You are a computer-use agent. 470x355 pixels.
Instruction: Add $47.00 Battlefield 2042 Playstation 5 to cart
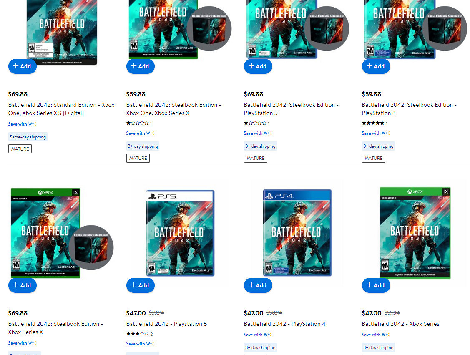(140, 285)
